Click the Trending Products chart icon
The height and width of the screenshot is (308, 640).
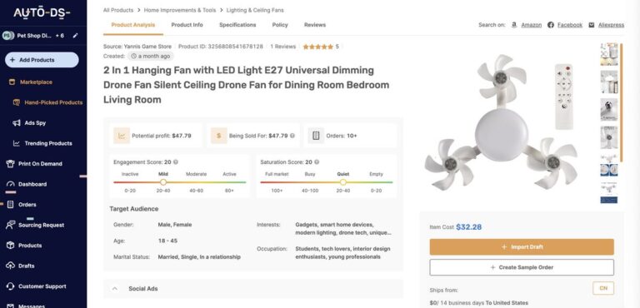[x=17, y=143]
